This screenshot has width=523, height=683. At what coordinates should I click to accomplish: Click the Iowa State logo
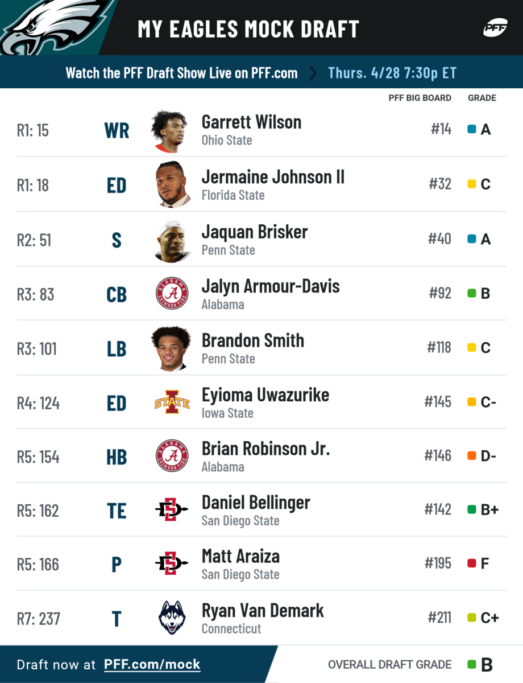point(172,402)
